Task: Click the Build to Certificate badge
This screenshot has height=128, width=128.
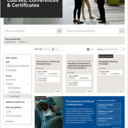Action: click(x=106, y=56)
